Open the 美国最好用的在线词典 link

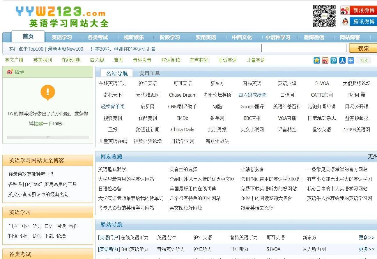[x=193, y=189]
